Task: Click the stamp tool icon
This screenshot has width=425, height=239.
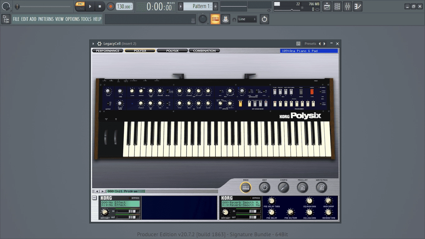Action: [x=226, y=19]
